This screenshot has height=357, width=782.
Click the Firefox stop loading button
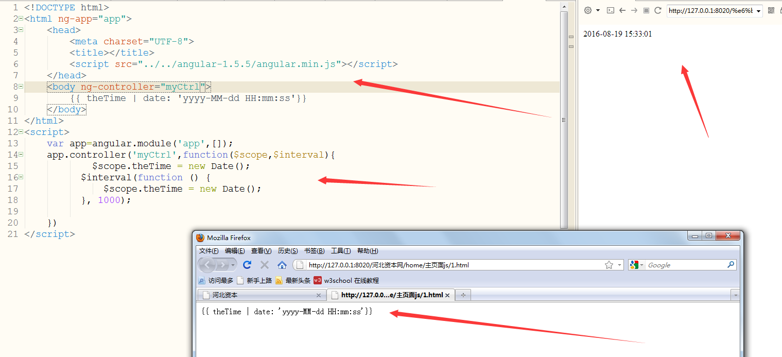pyautogui.click(x=265, y=265)
